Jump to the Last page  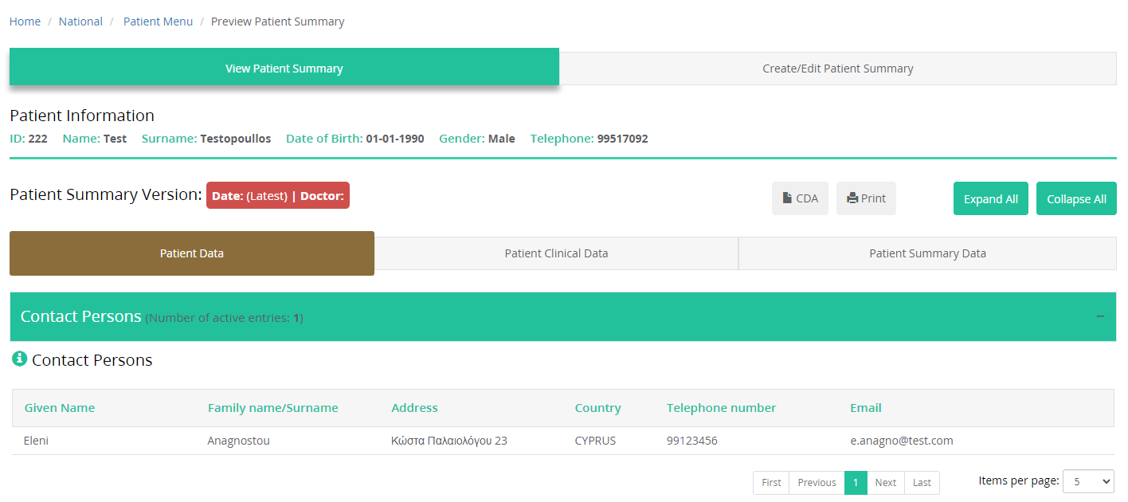click(922, 483)
